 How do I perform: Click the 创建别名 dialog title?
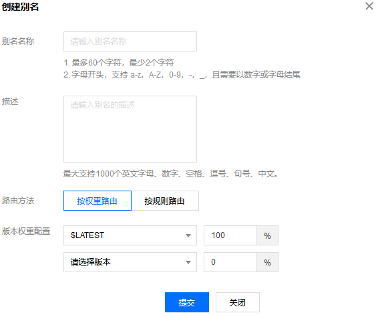(20, 7)
